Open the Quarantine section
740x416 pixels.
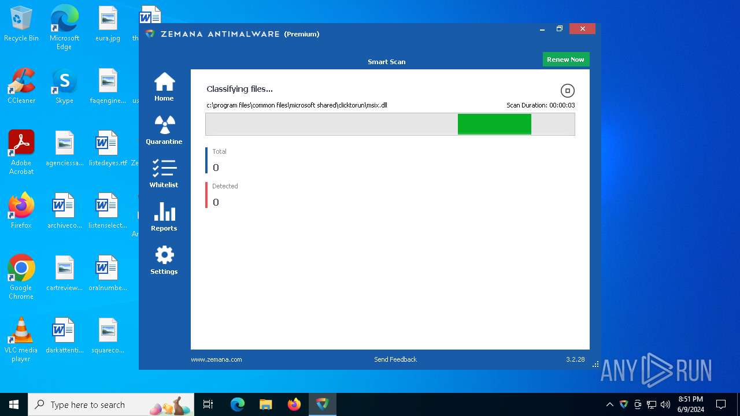(164, 130)
